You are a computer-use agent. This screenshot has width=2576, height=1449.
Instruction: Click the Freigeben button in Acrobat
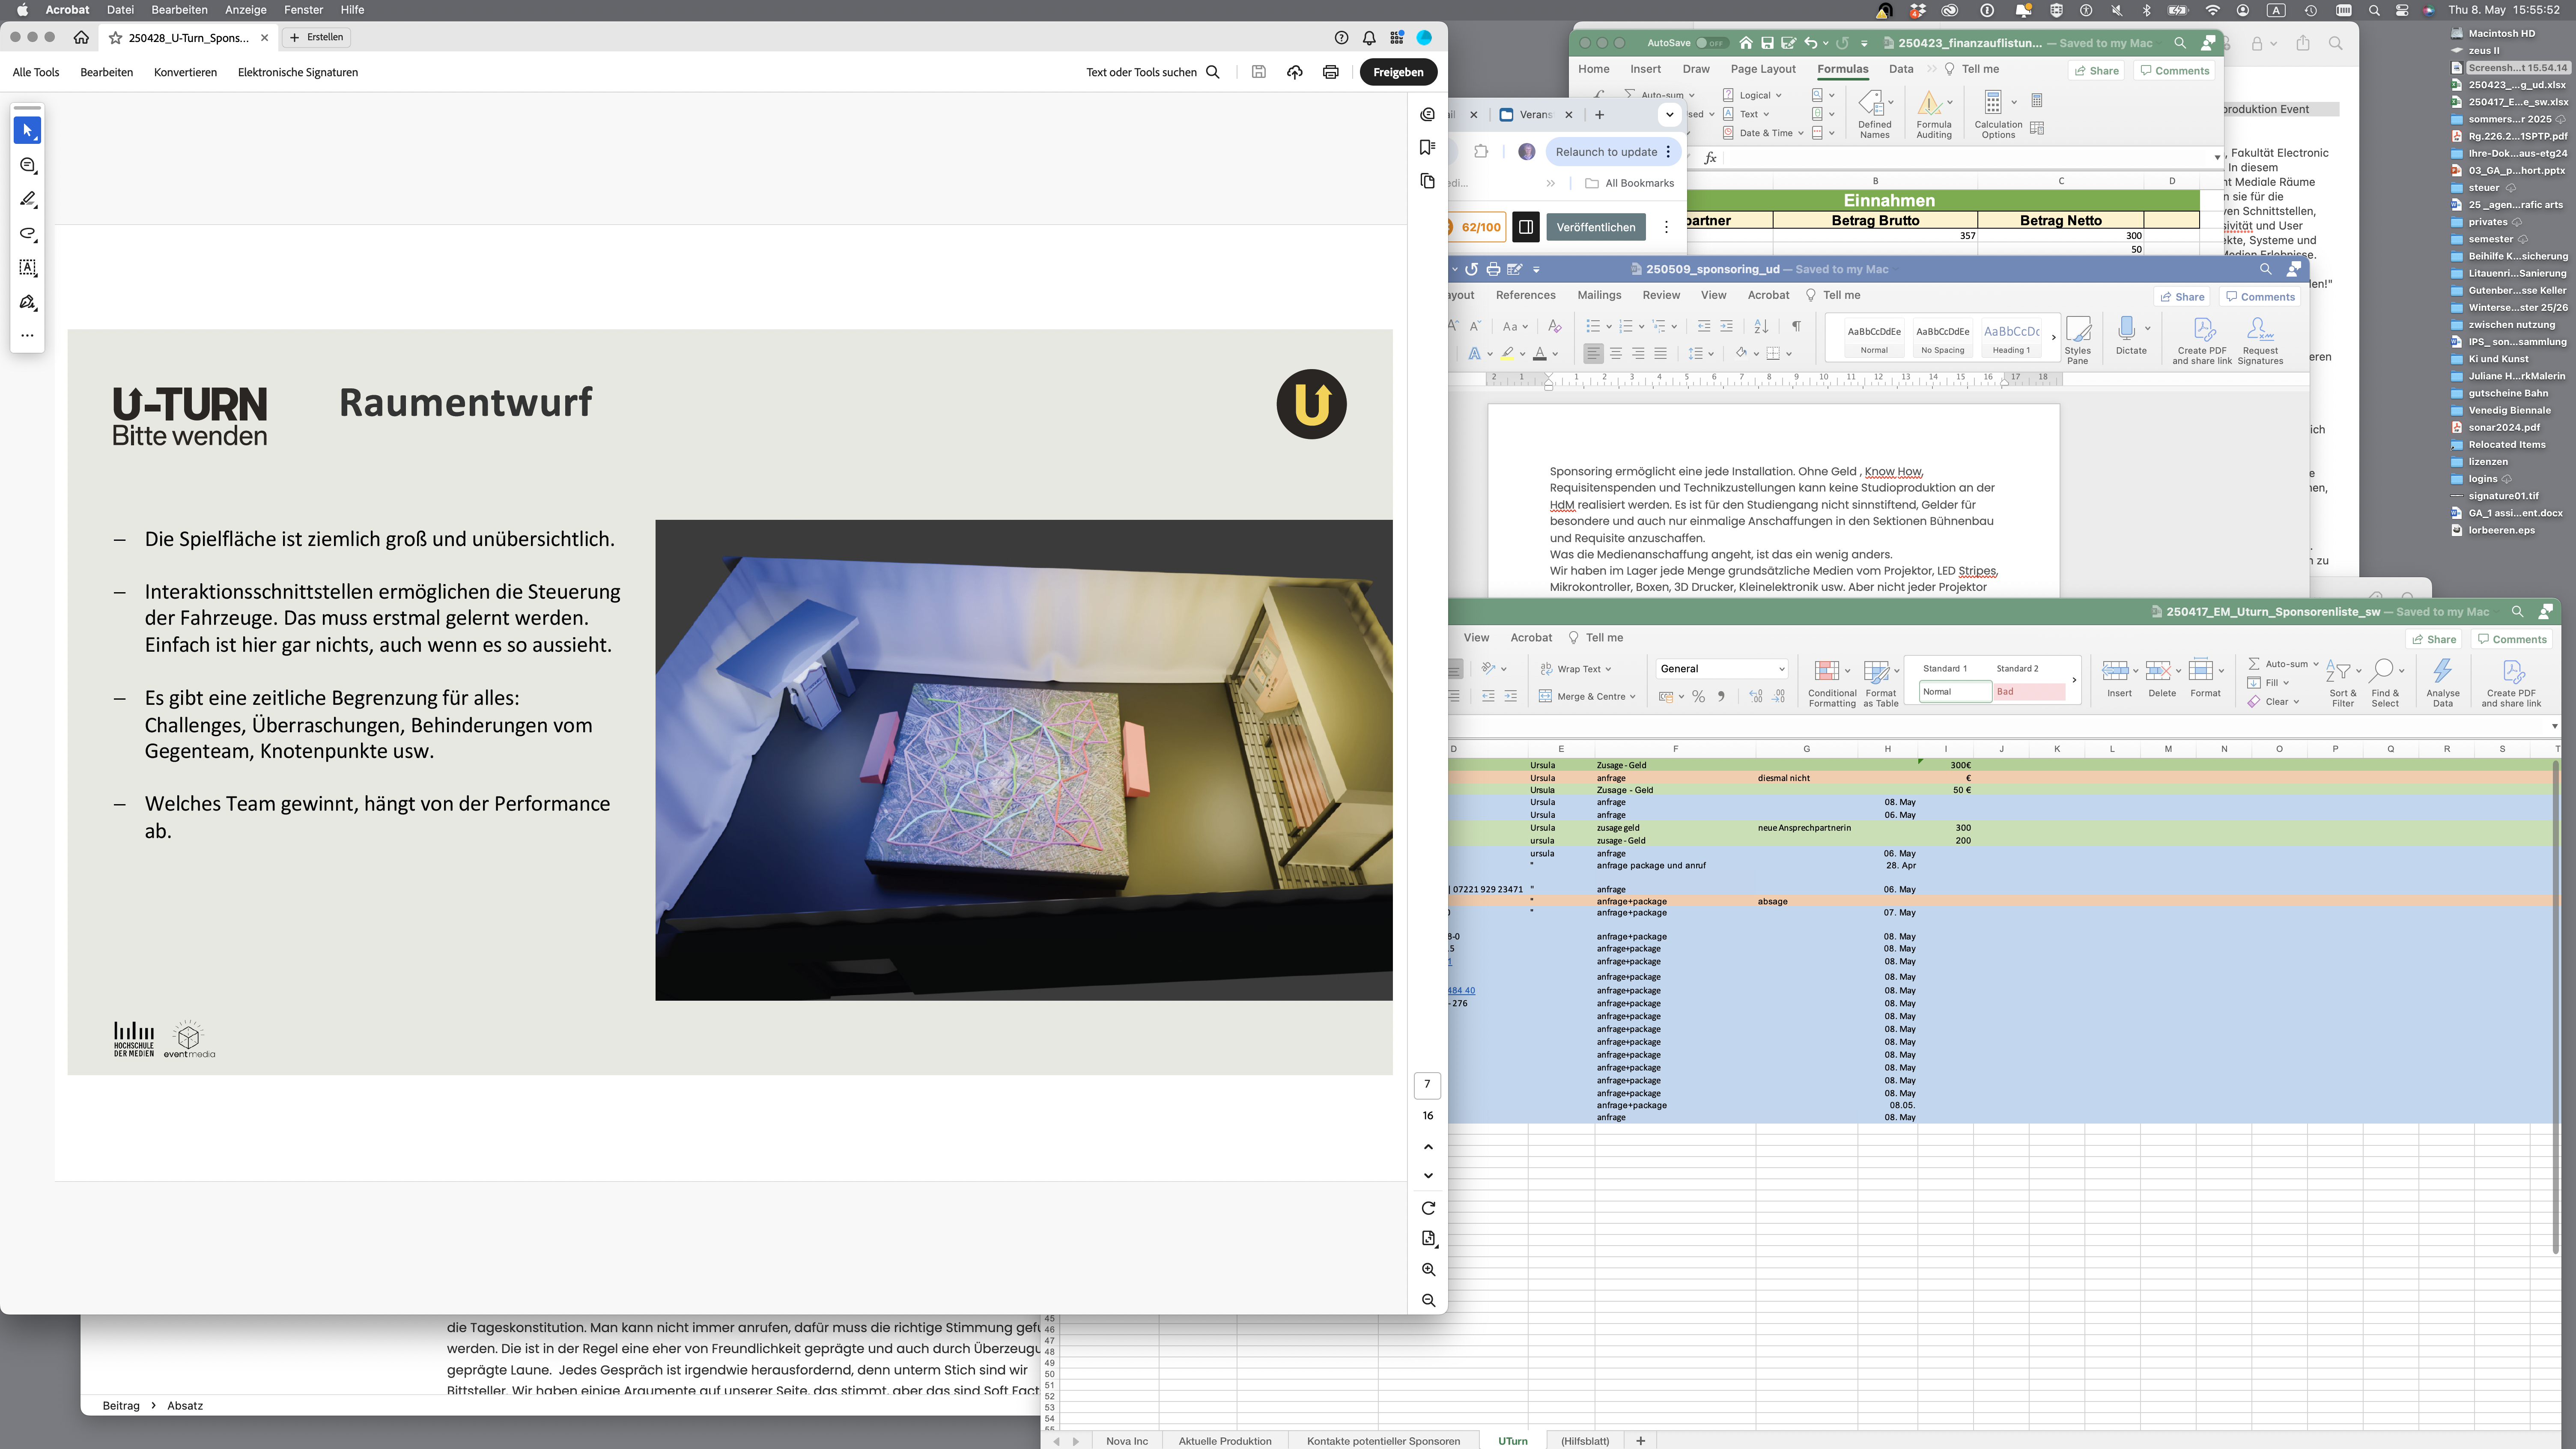(x=1398, y=72)
